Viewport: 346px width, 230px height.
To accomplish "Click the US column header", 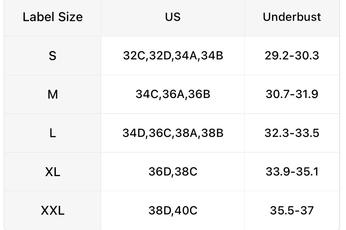I will click(173, 17).
